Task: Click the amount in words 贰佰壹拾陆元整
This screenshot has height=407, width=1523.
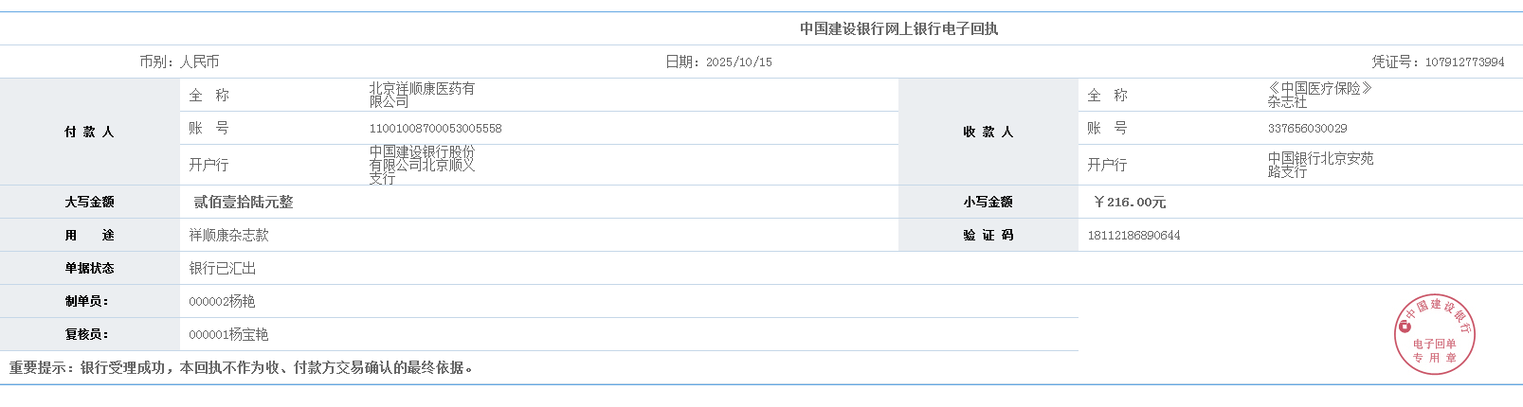Action: pyautogui.click(x=244, y=203)
